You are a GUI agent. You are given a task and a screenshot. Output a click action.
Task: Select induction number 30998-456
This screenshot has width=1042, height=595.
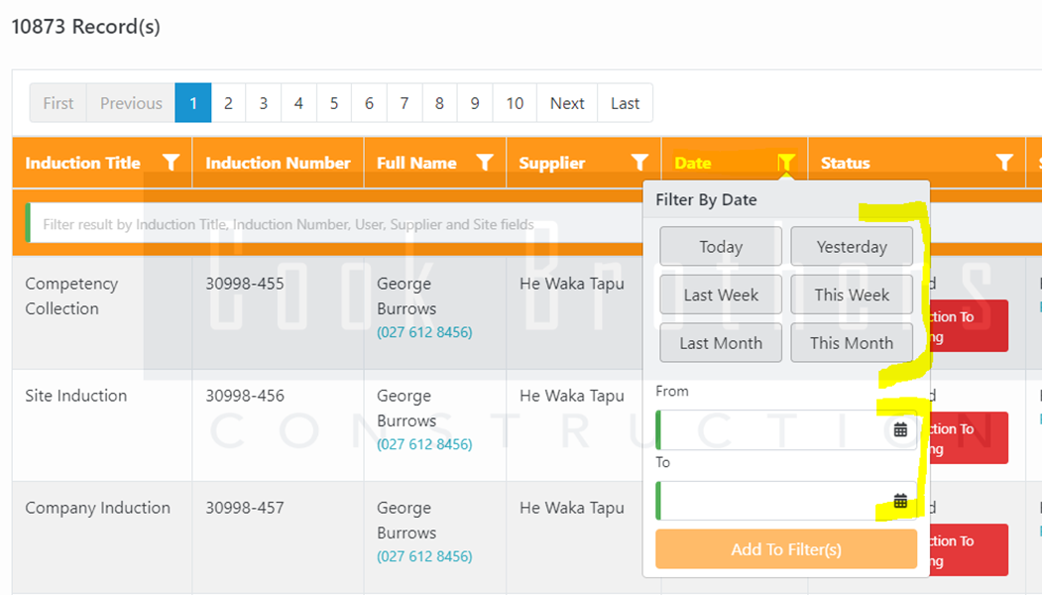(x=245, y=397)
